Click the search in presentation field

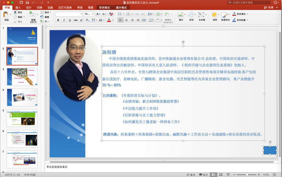[249, 2]
